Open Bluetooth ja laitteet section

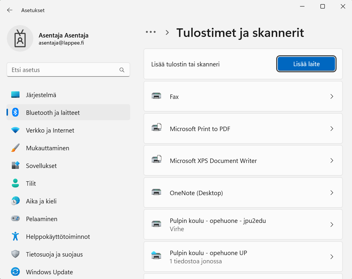pos(68,112)
